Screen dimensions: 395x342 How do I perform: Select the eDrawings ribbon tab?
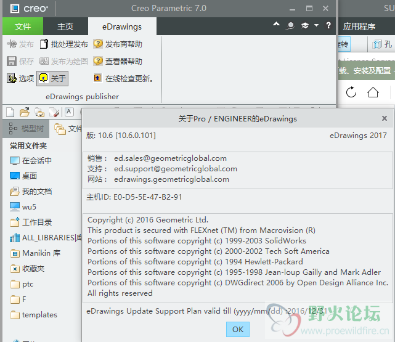click(x=122, y=26)
